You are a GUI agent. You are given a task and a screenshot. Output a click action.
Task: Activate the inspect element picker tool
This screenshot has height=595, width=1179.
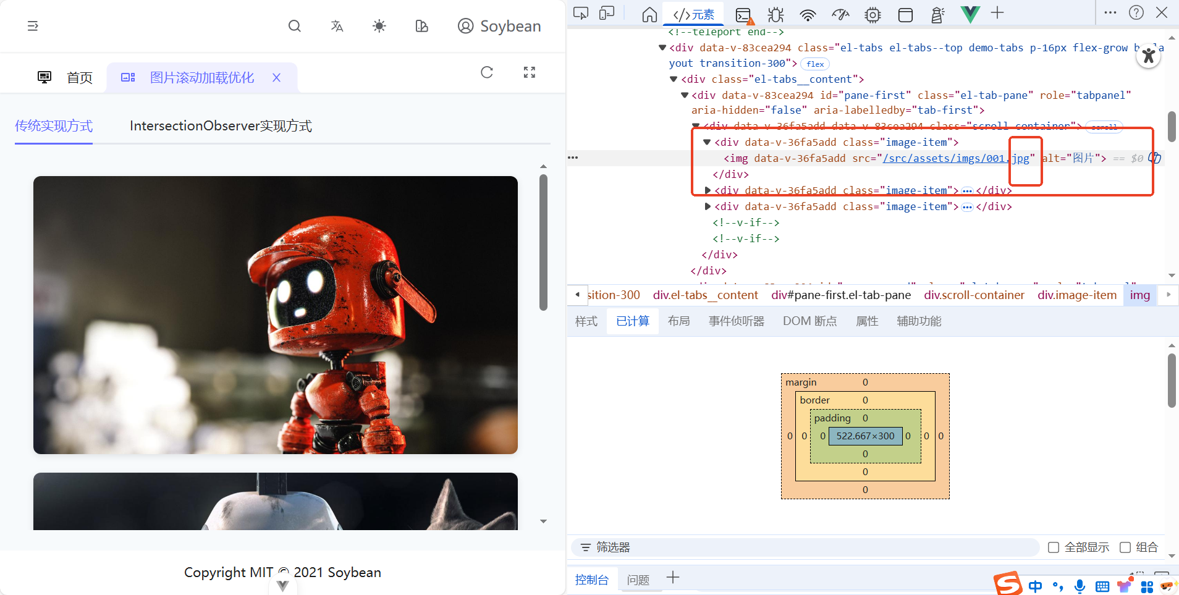[581, 14]
